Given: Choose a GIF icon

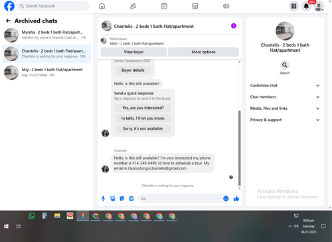Looking at the screenshot, I should [131, 199].
